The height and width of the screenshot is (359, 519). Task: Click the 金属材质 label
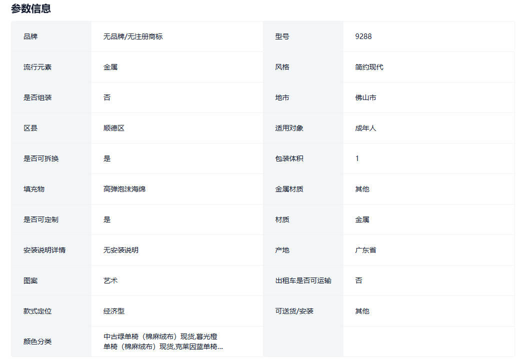(289, 189)
